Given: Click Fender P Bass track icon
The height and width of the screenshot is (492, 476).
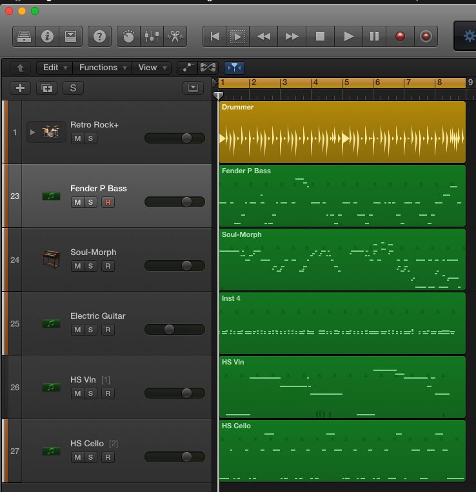Looking at the screenshot, I should click(51, 196).
